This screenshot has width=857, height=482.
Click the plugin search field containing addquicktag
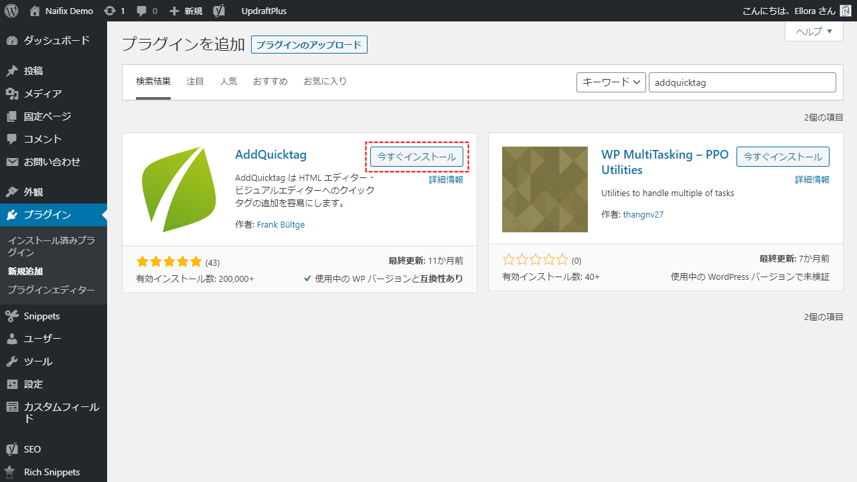tap(743, 82)
